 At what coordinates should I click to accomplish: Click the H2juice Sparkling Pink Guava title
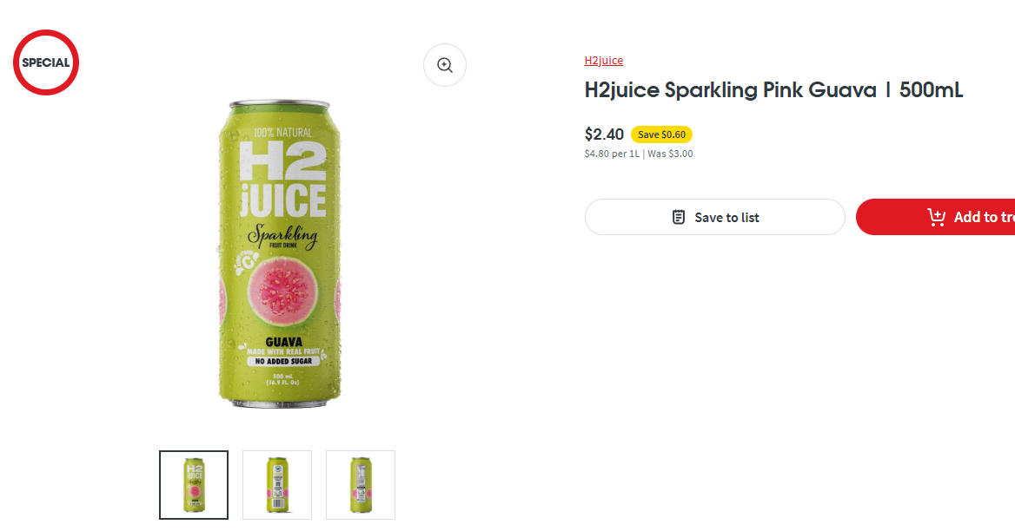pyautogui.click(x=773, y=90)
